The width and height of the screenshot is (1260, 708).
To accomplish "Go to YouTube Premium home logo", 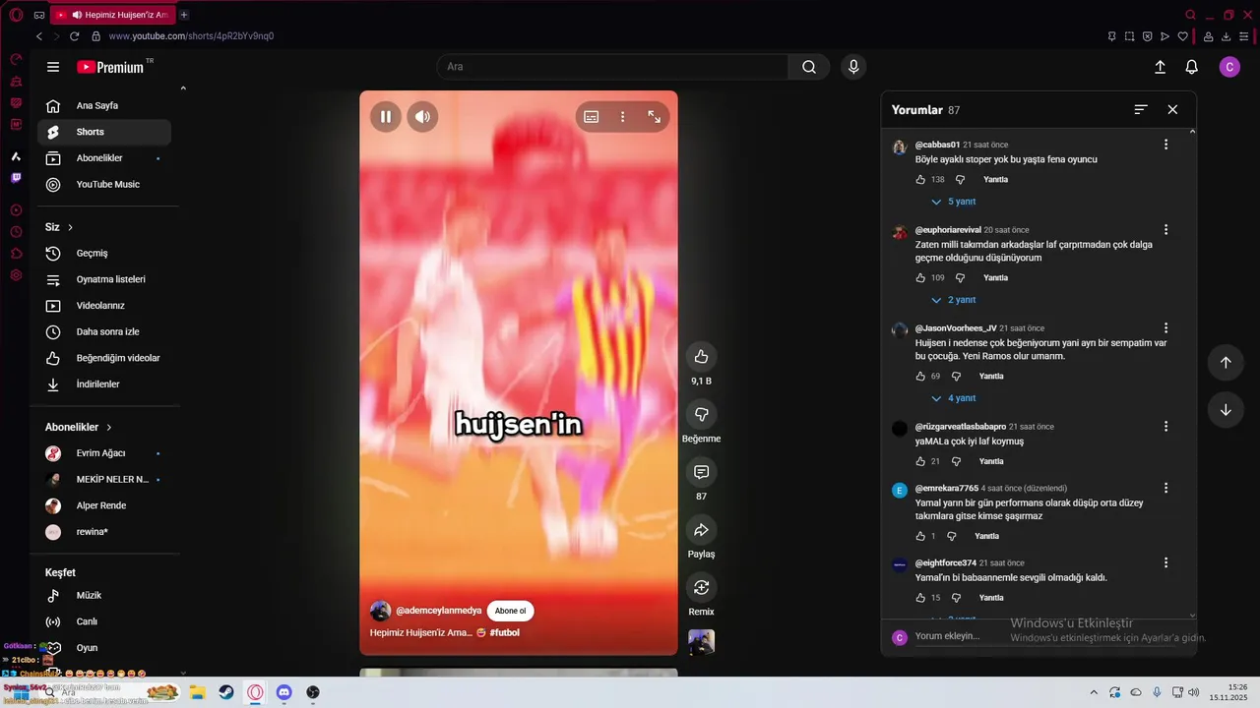I will [110, 67].
